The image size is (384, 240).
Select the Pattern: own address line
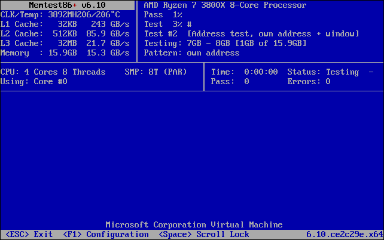[192, 53]
